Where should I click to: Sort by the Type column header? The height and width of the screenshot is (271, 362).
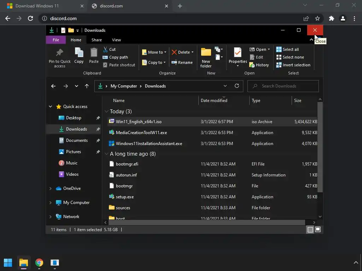(x=256, y=101)
